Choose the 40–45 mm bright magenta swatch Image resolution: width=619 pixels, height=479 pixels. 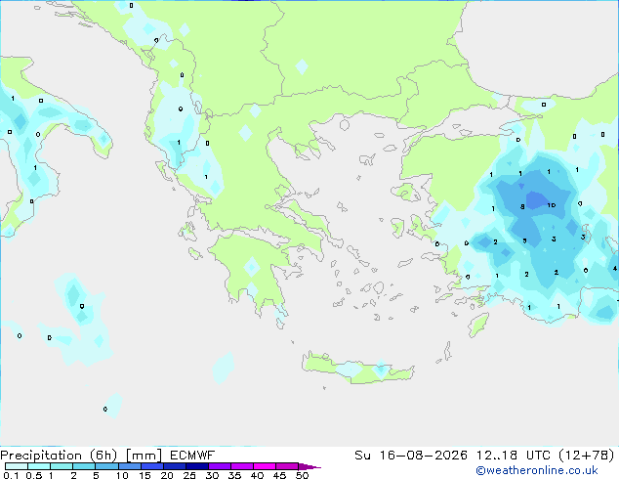265,466
